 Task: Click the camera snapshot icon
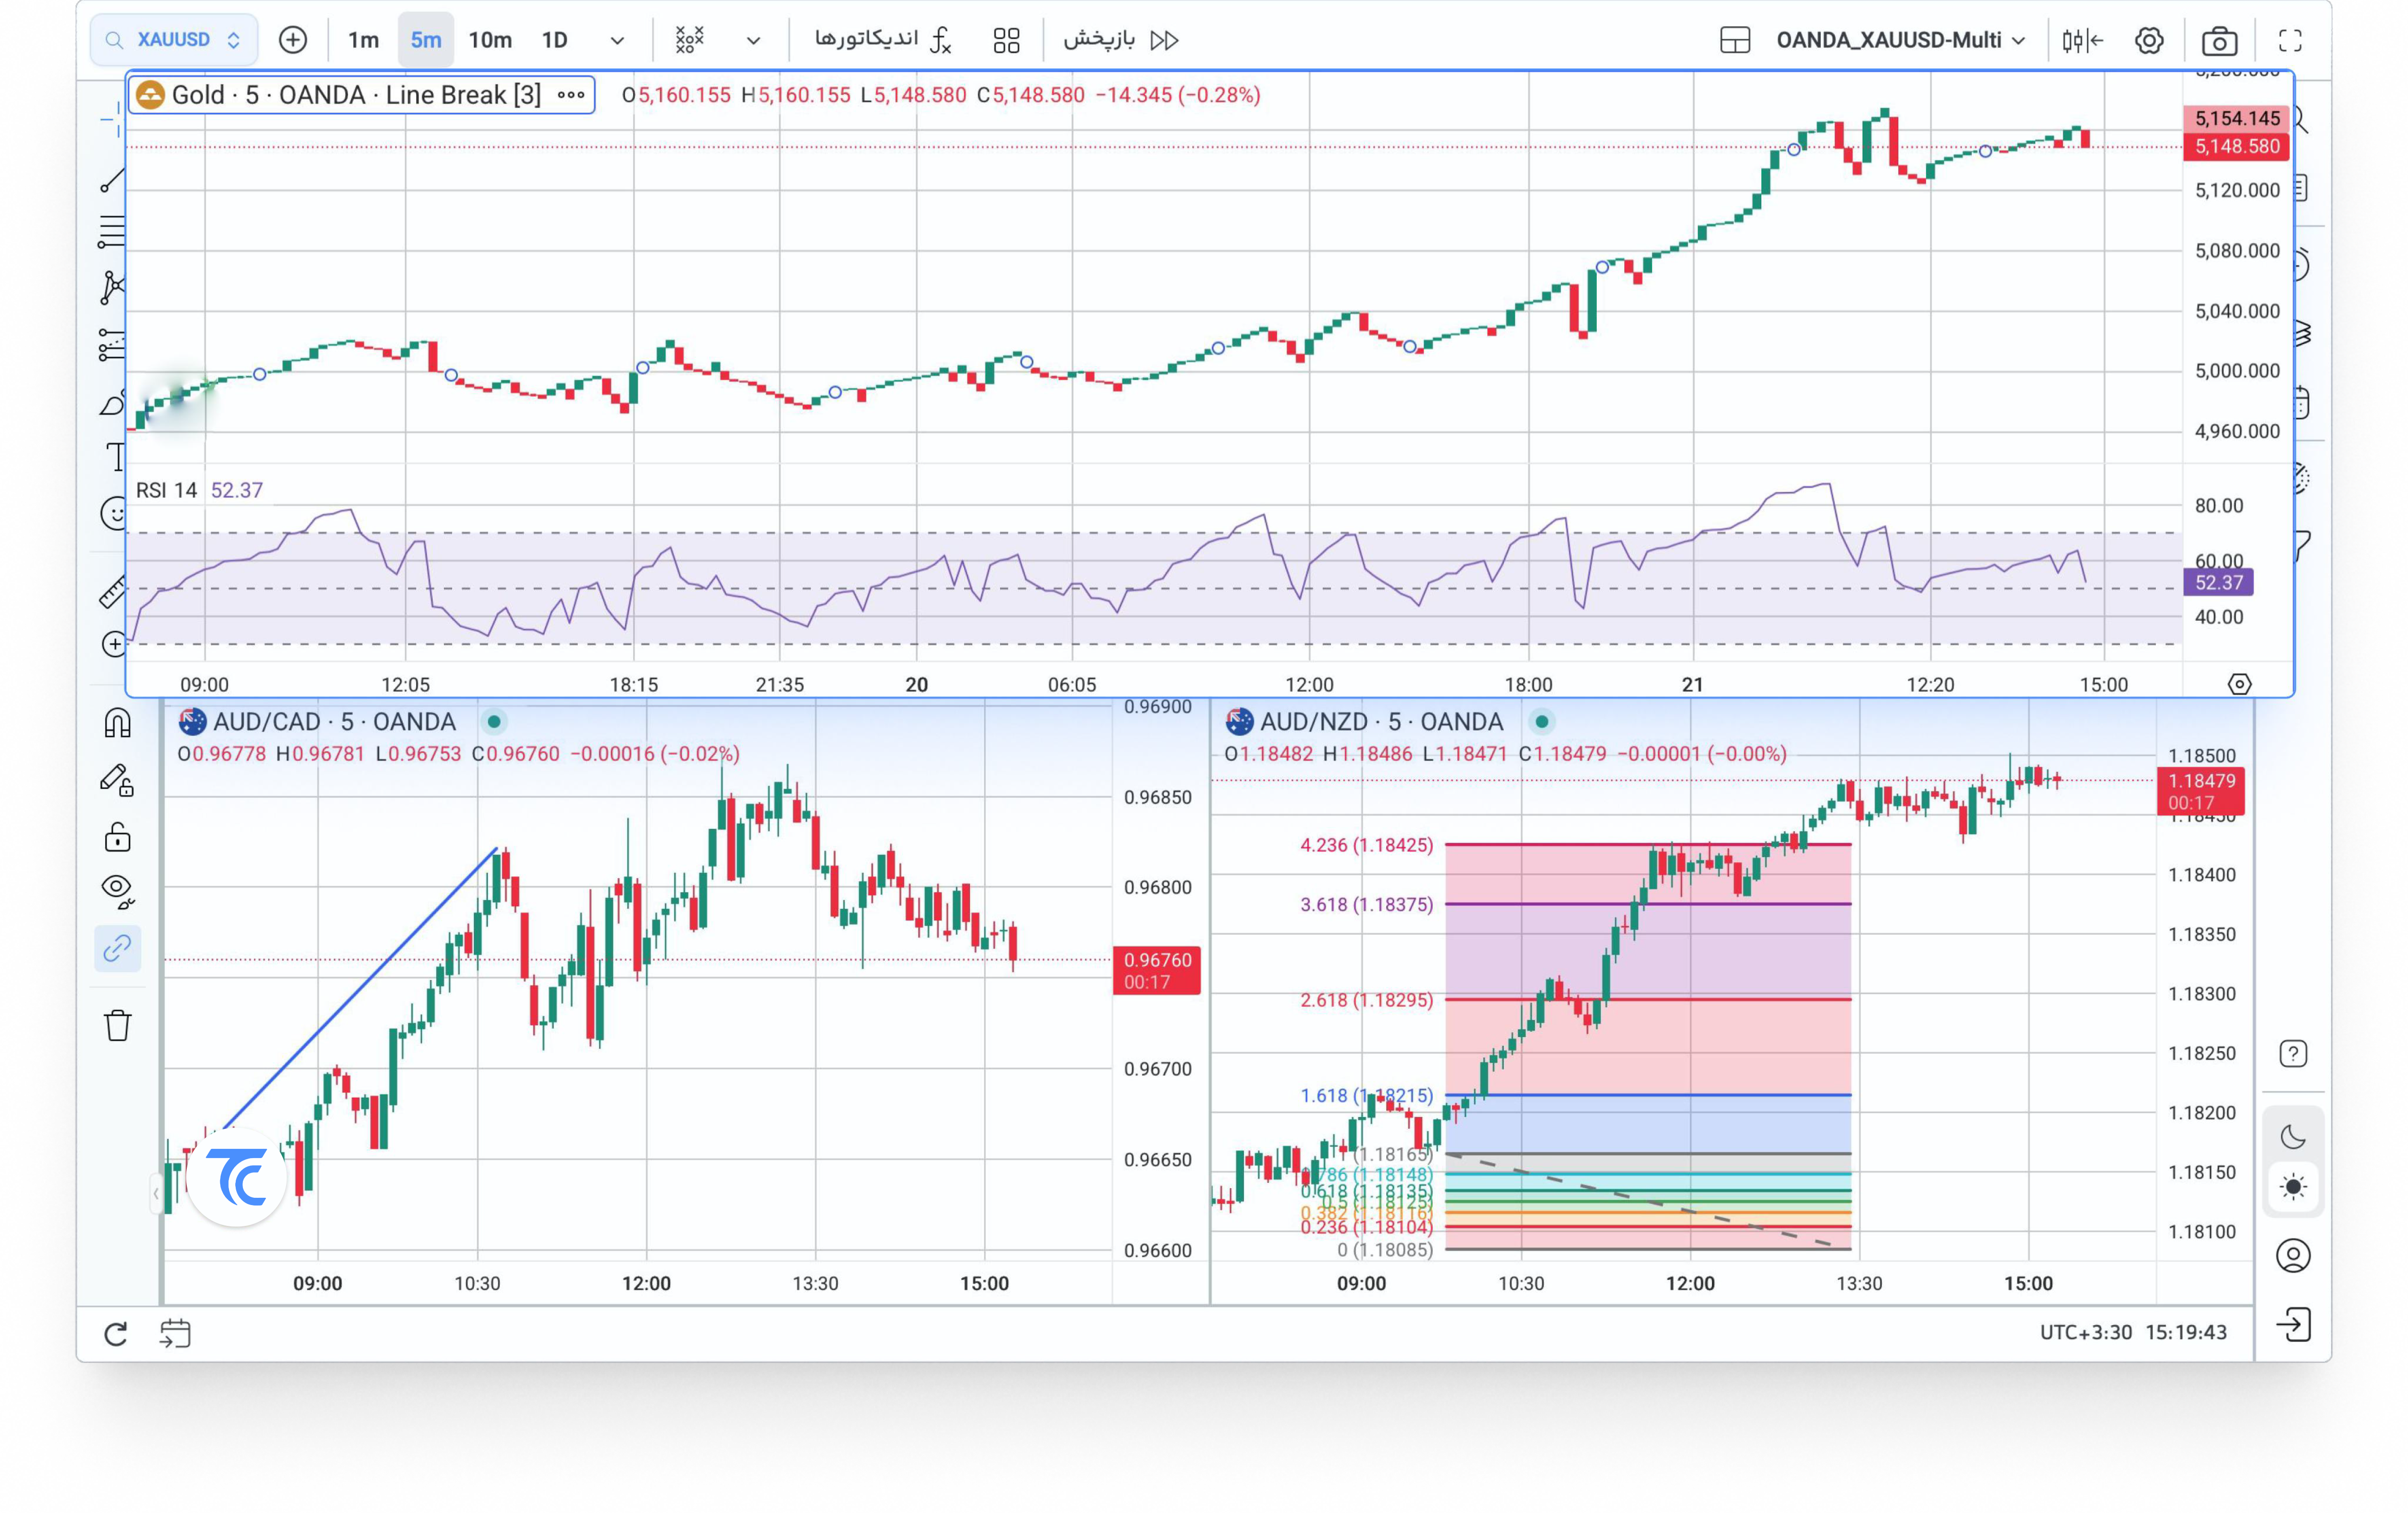2219,41
